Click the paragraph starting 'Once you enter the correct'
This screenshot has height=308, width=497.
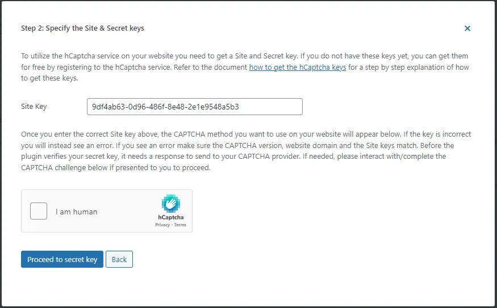coord(246,151)
